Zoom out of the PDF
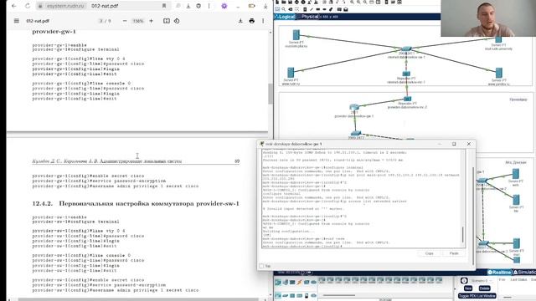This screenshot has height=301, width=536. [x=125, y=21]
